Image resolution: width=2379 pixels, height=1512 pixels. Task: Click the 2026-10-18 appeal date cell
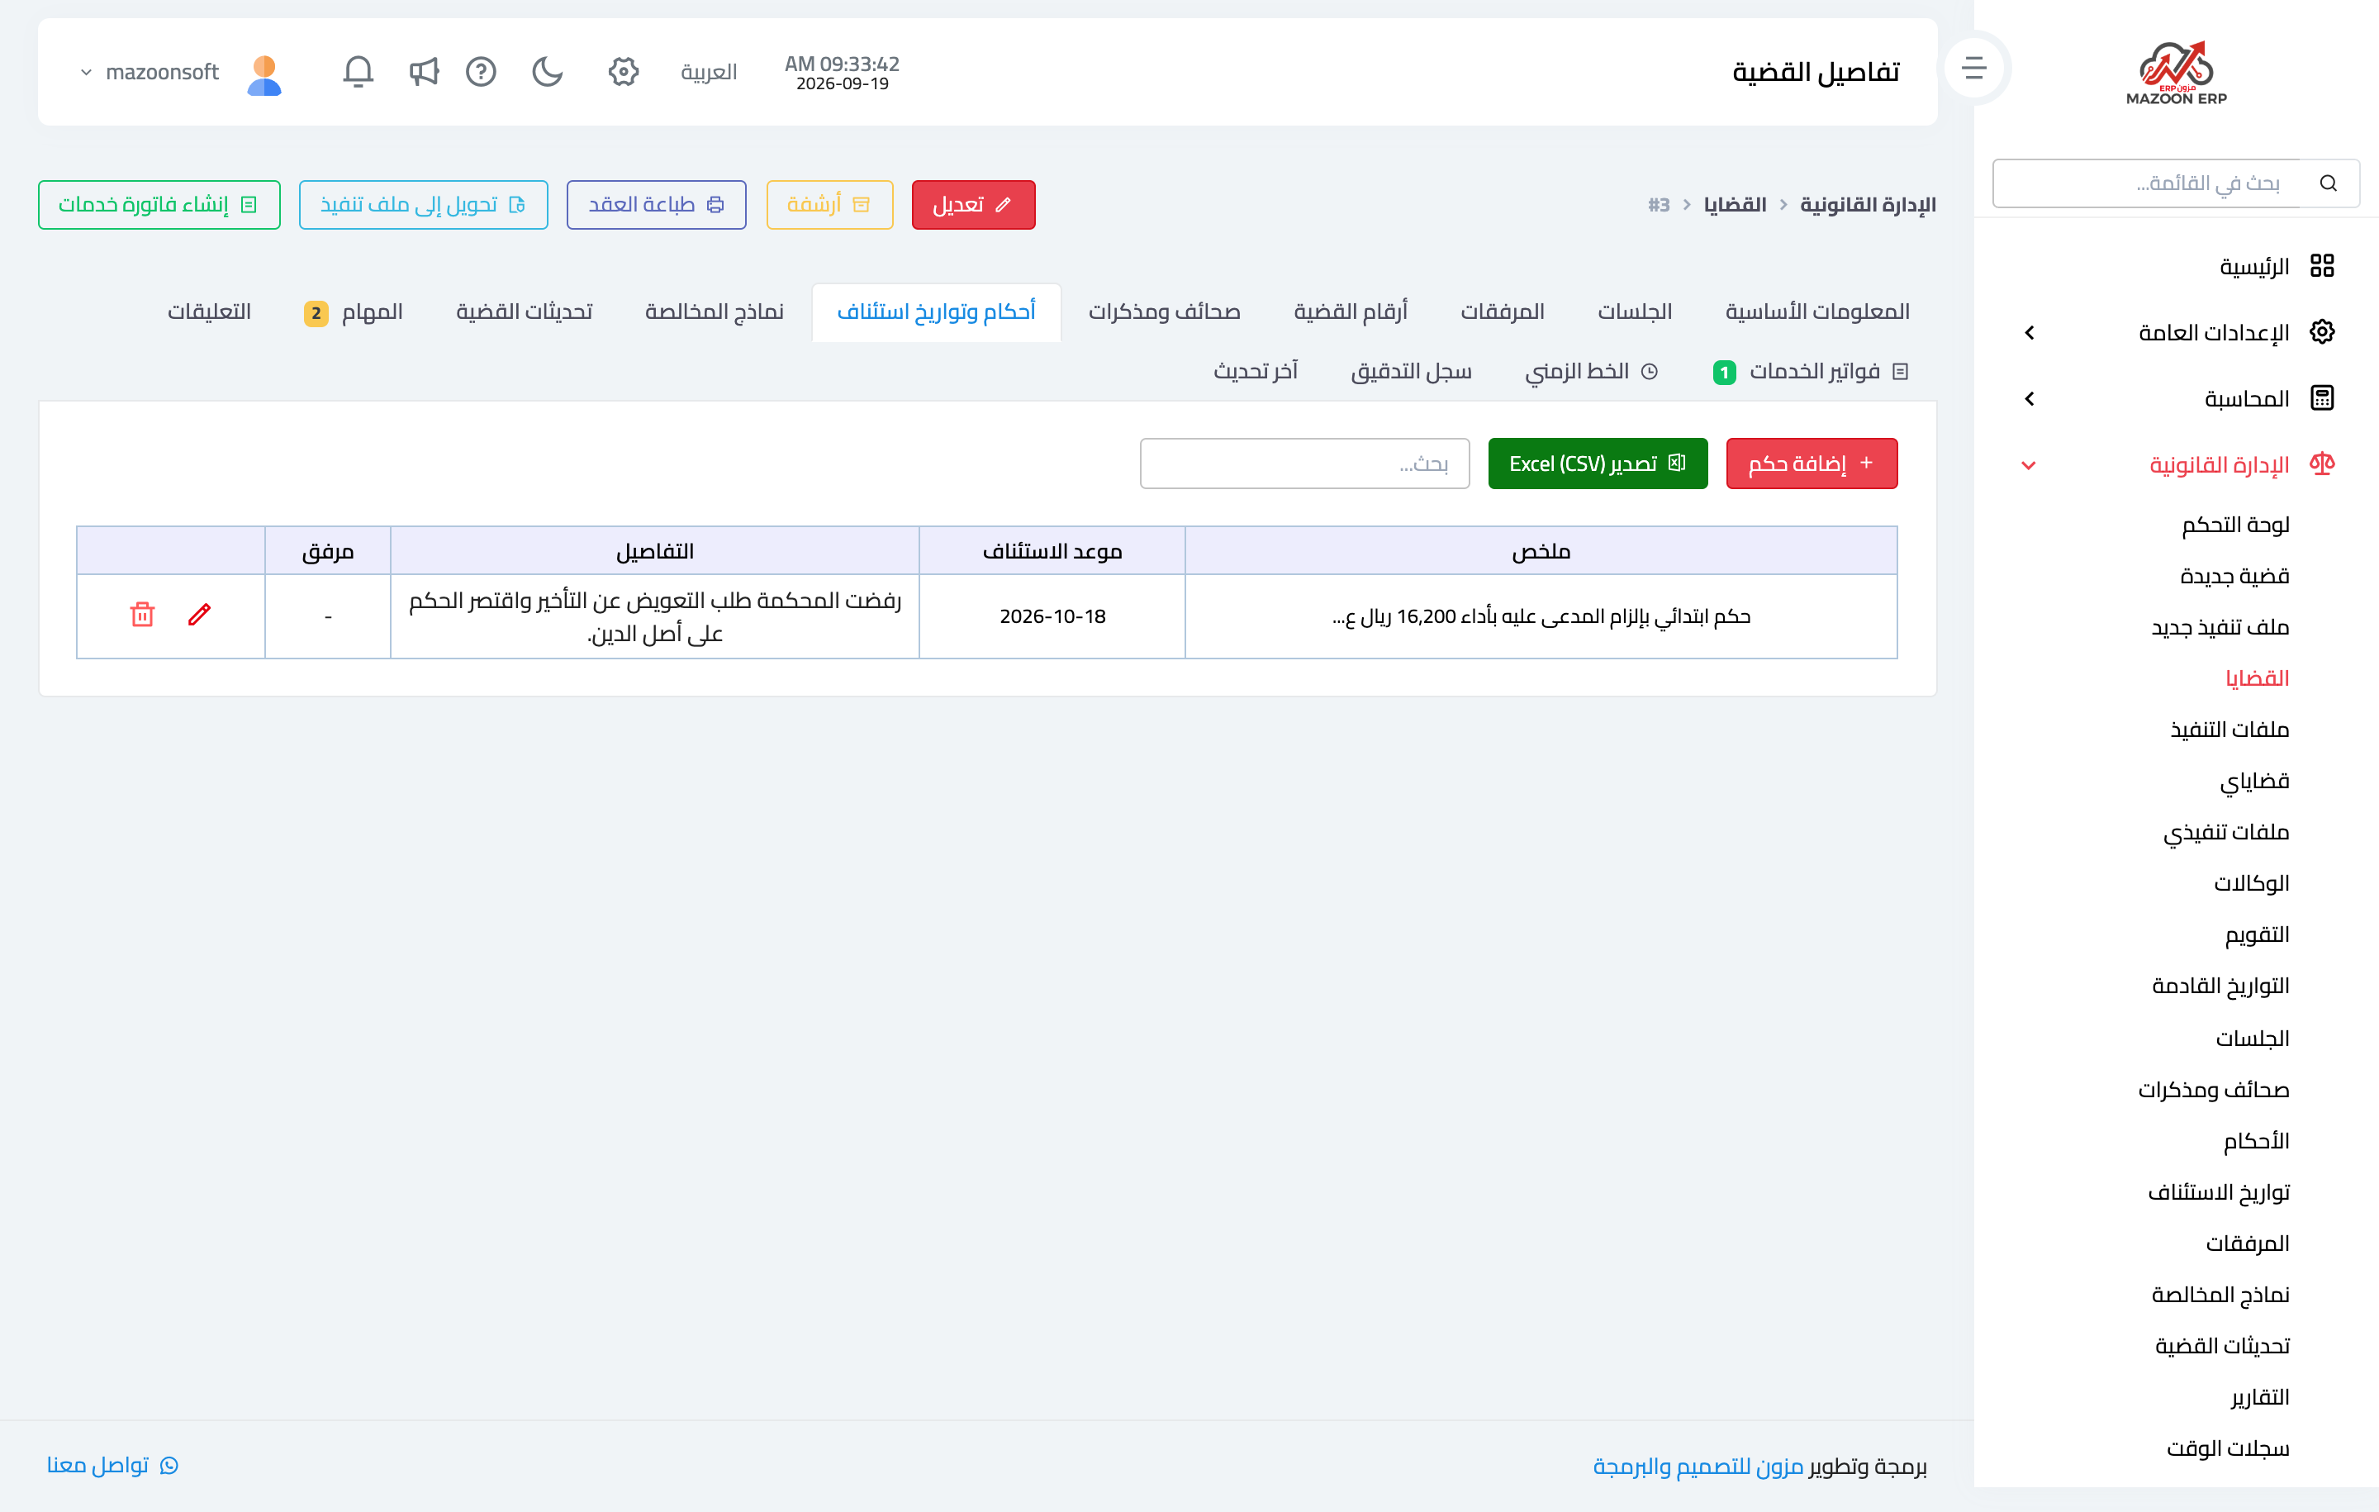pyautogui.click(x=1052, y=616)
